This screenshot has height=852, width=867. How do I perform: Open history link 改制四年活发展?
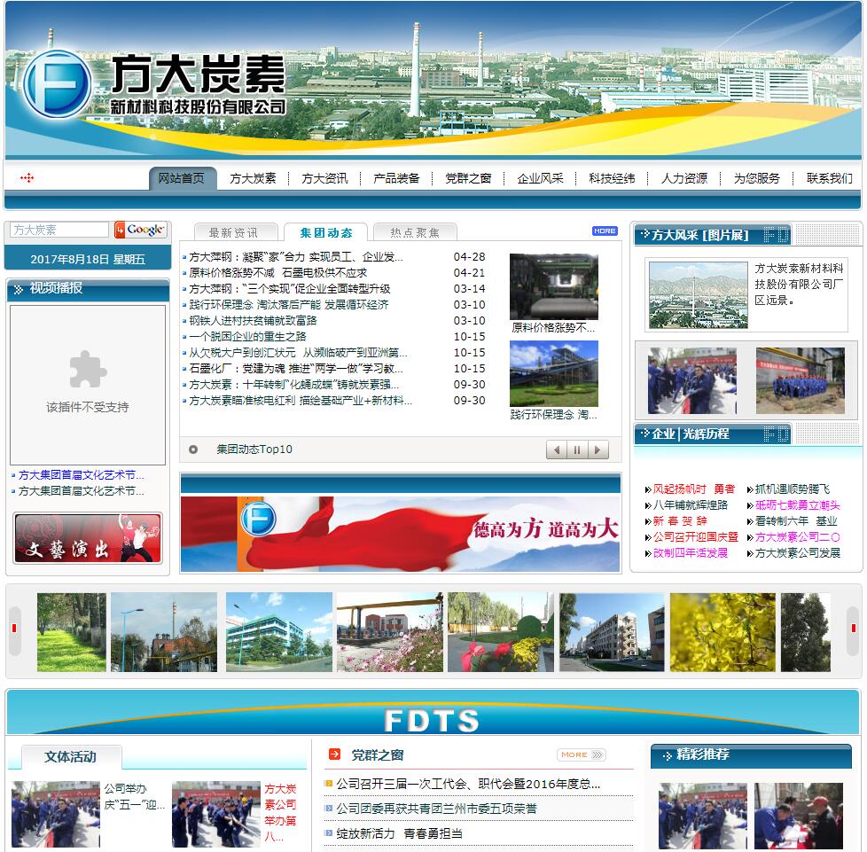tap(690, 553)
